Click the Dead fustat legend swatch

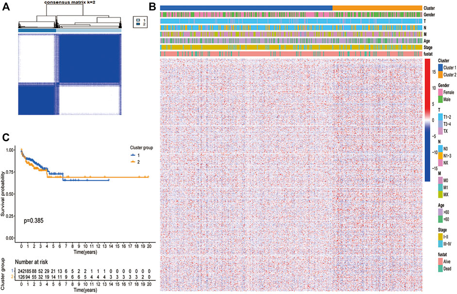[x=440, y=269]
